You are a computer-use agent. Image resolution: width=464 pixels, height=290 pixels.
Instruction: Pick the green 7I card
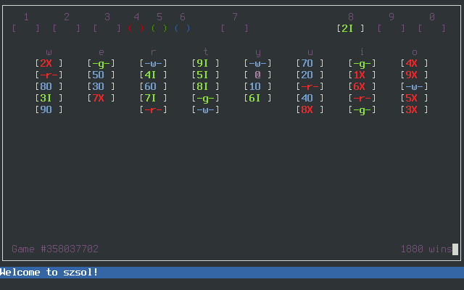(153, 98)
